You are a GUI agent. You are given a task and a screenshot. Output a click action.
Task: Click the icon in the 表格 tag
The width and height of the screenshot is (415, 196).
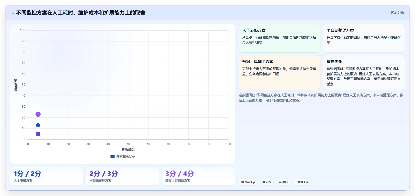(x=264, y=182)
